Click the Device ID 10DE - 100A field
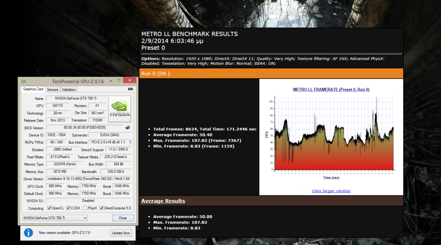 click(57, 135)
